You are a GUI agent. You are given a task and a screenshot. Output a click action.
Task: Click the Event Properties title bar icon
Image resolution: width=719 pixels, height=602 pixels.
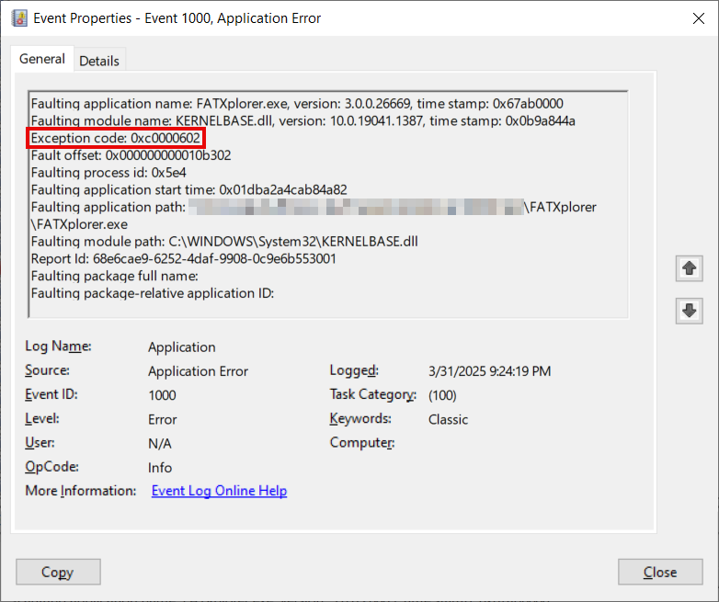tap(19, 18)
